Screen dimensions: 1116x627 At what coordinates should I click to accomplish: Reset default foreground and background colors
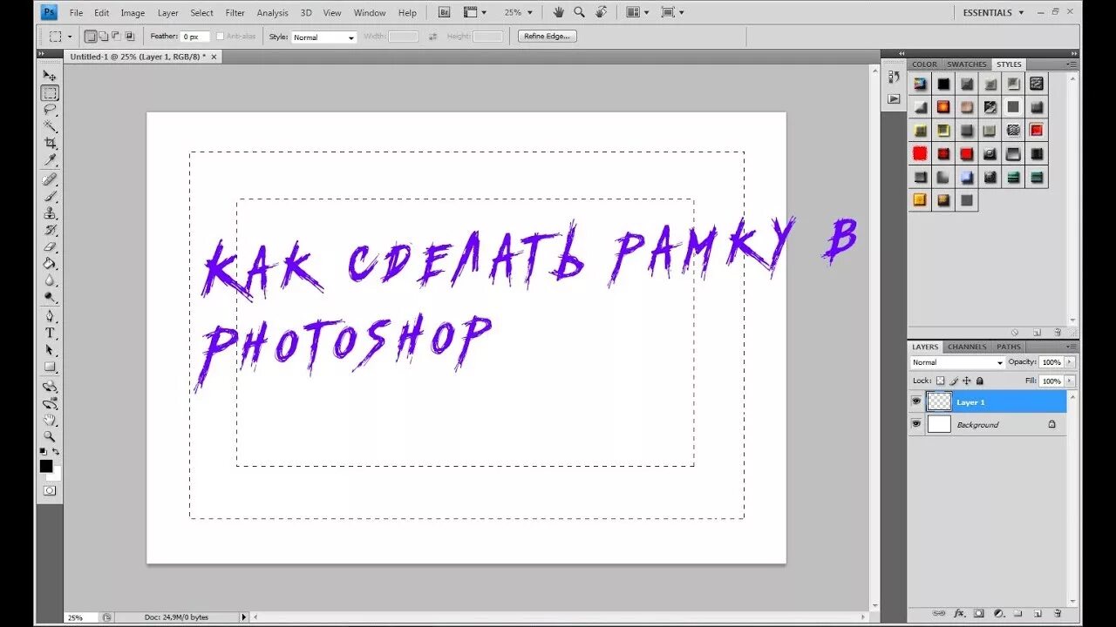(43, 452)
